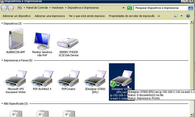Select the Monitor Genérico não PnP device
This screenshot has width=195, height=118.
coord(42,44)
